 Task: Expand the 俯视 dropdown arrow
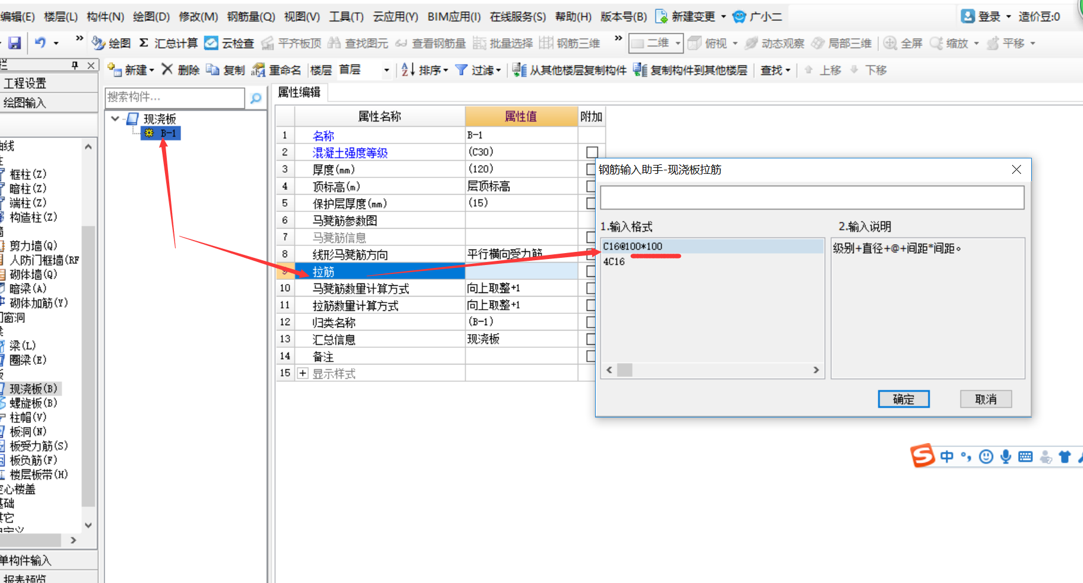735,43
